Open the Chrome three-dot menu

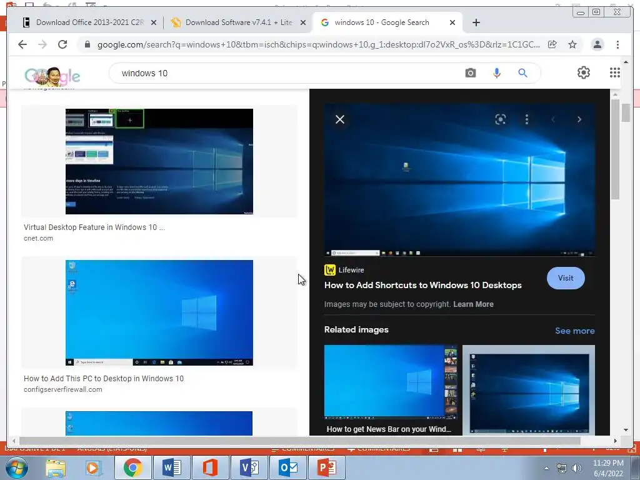(617, 44)
